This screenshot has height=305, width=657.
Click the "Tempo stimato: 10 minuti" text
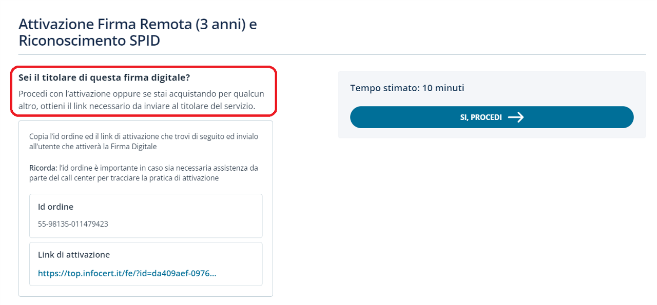coord(407,88)
